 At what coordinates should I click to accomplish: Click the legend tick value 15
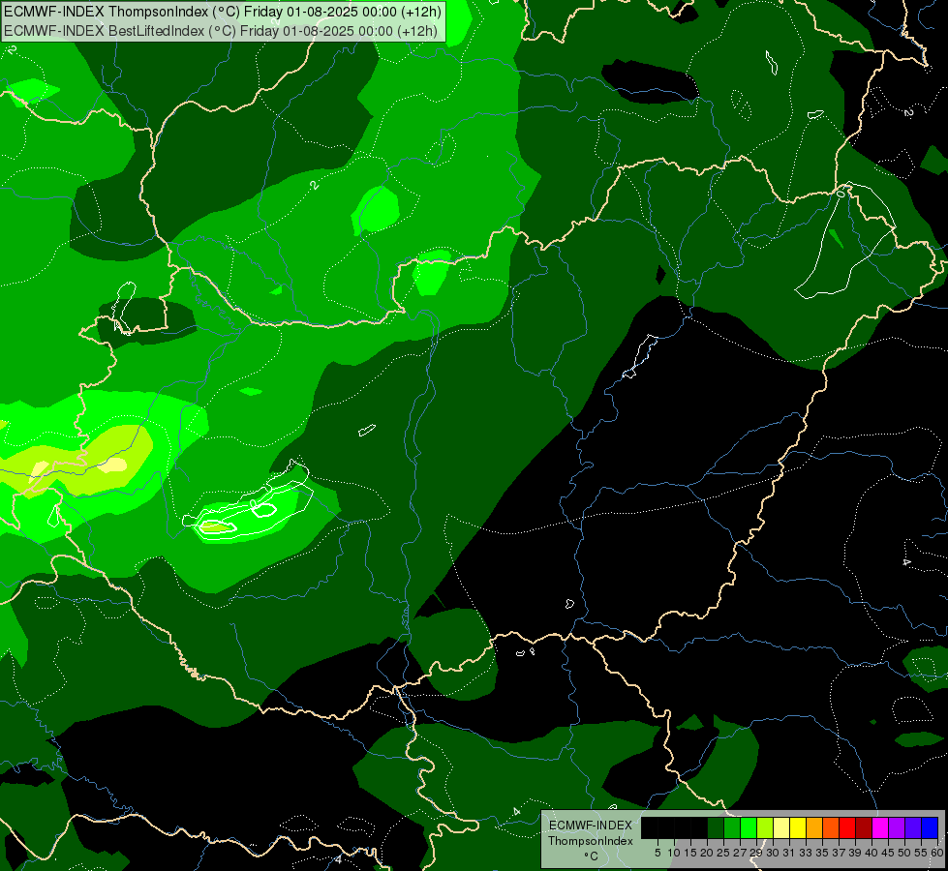coord(690,853)
